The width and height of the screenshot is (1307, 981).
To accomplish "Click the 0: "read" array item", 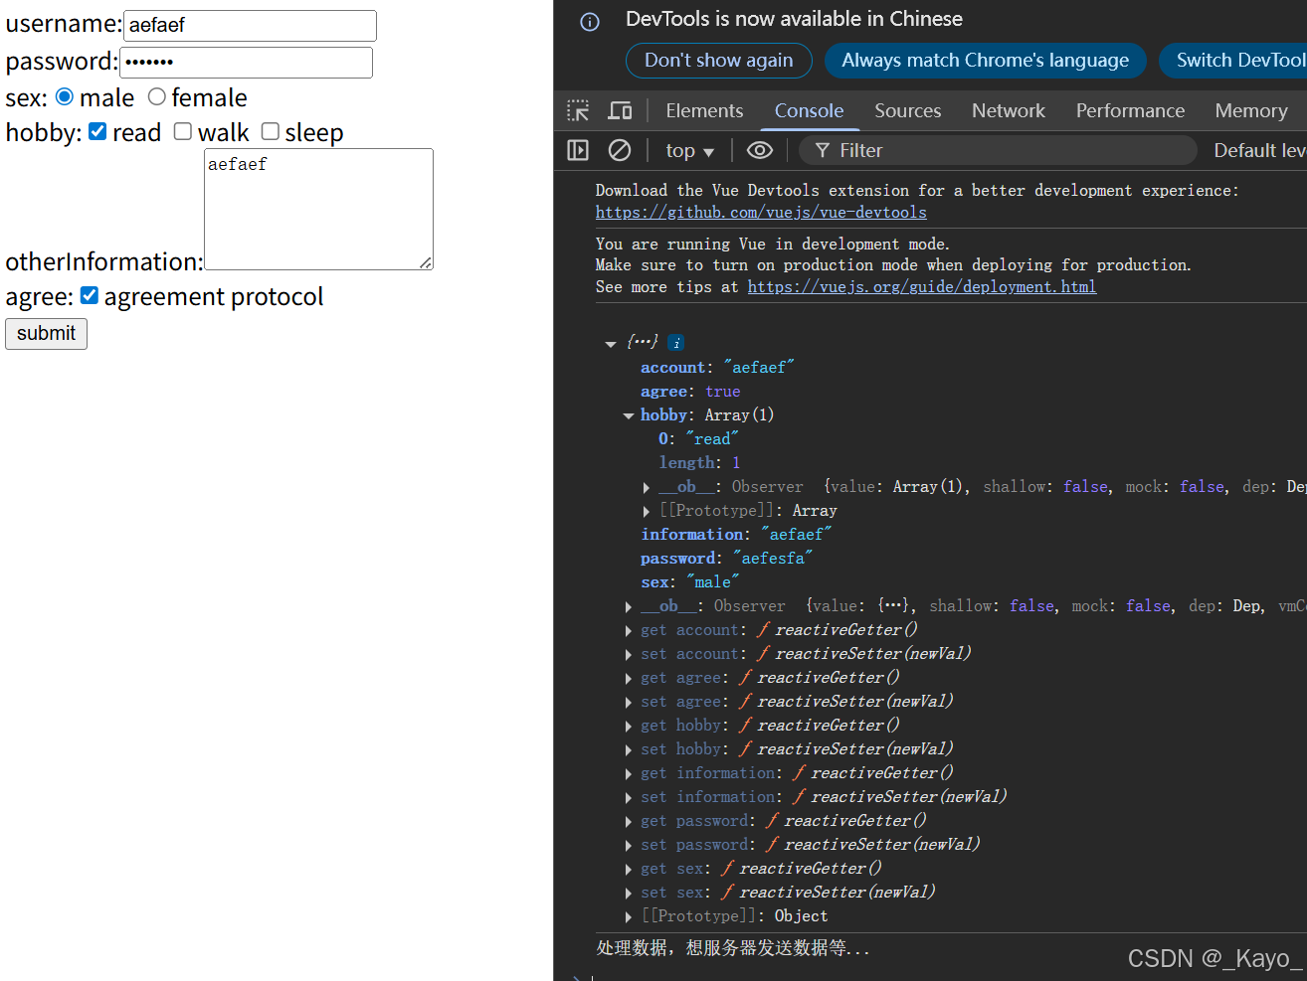I will [698, 439].
